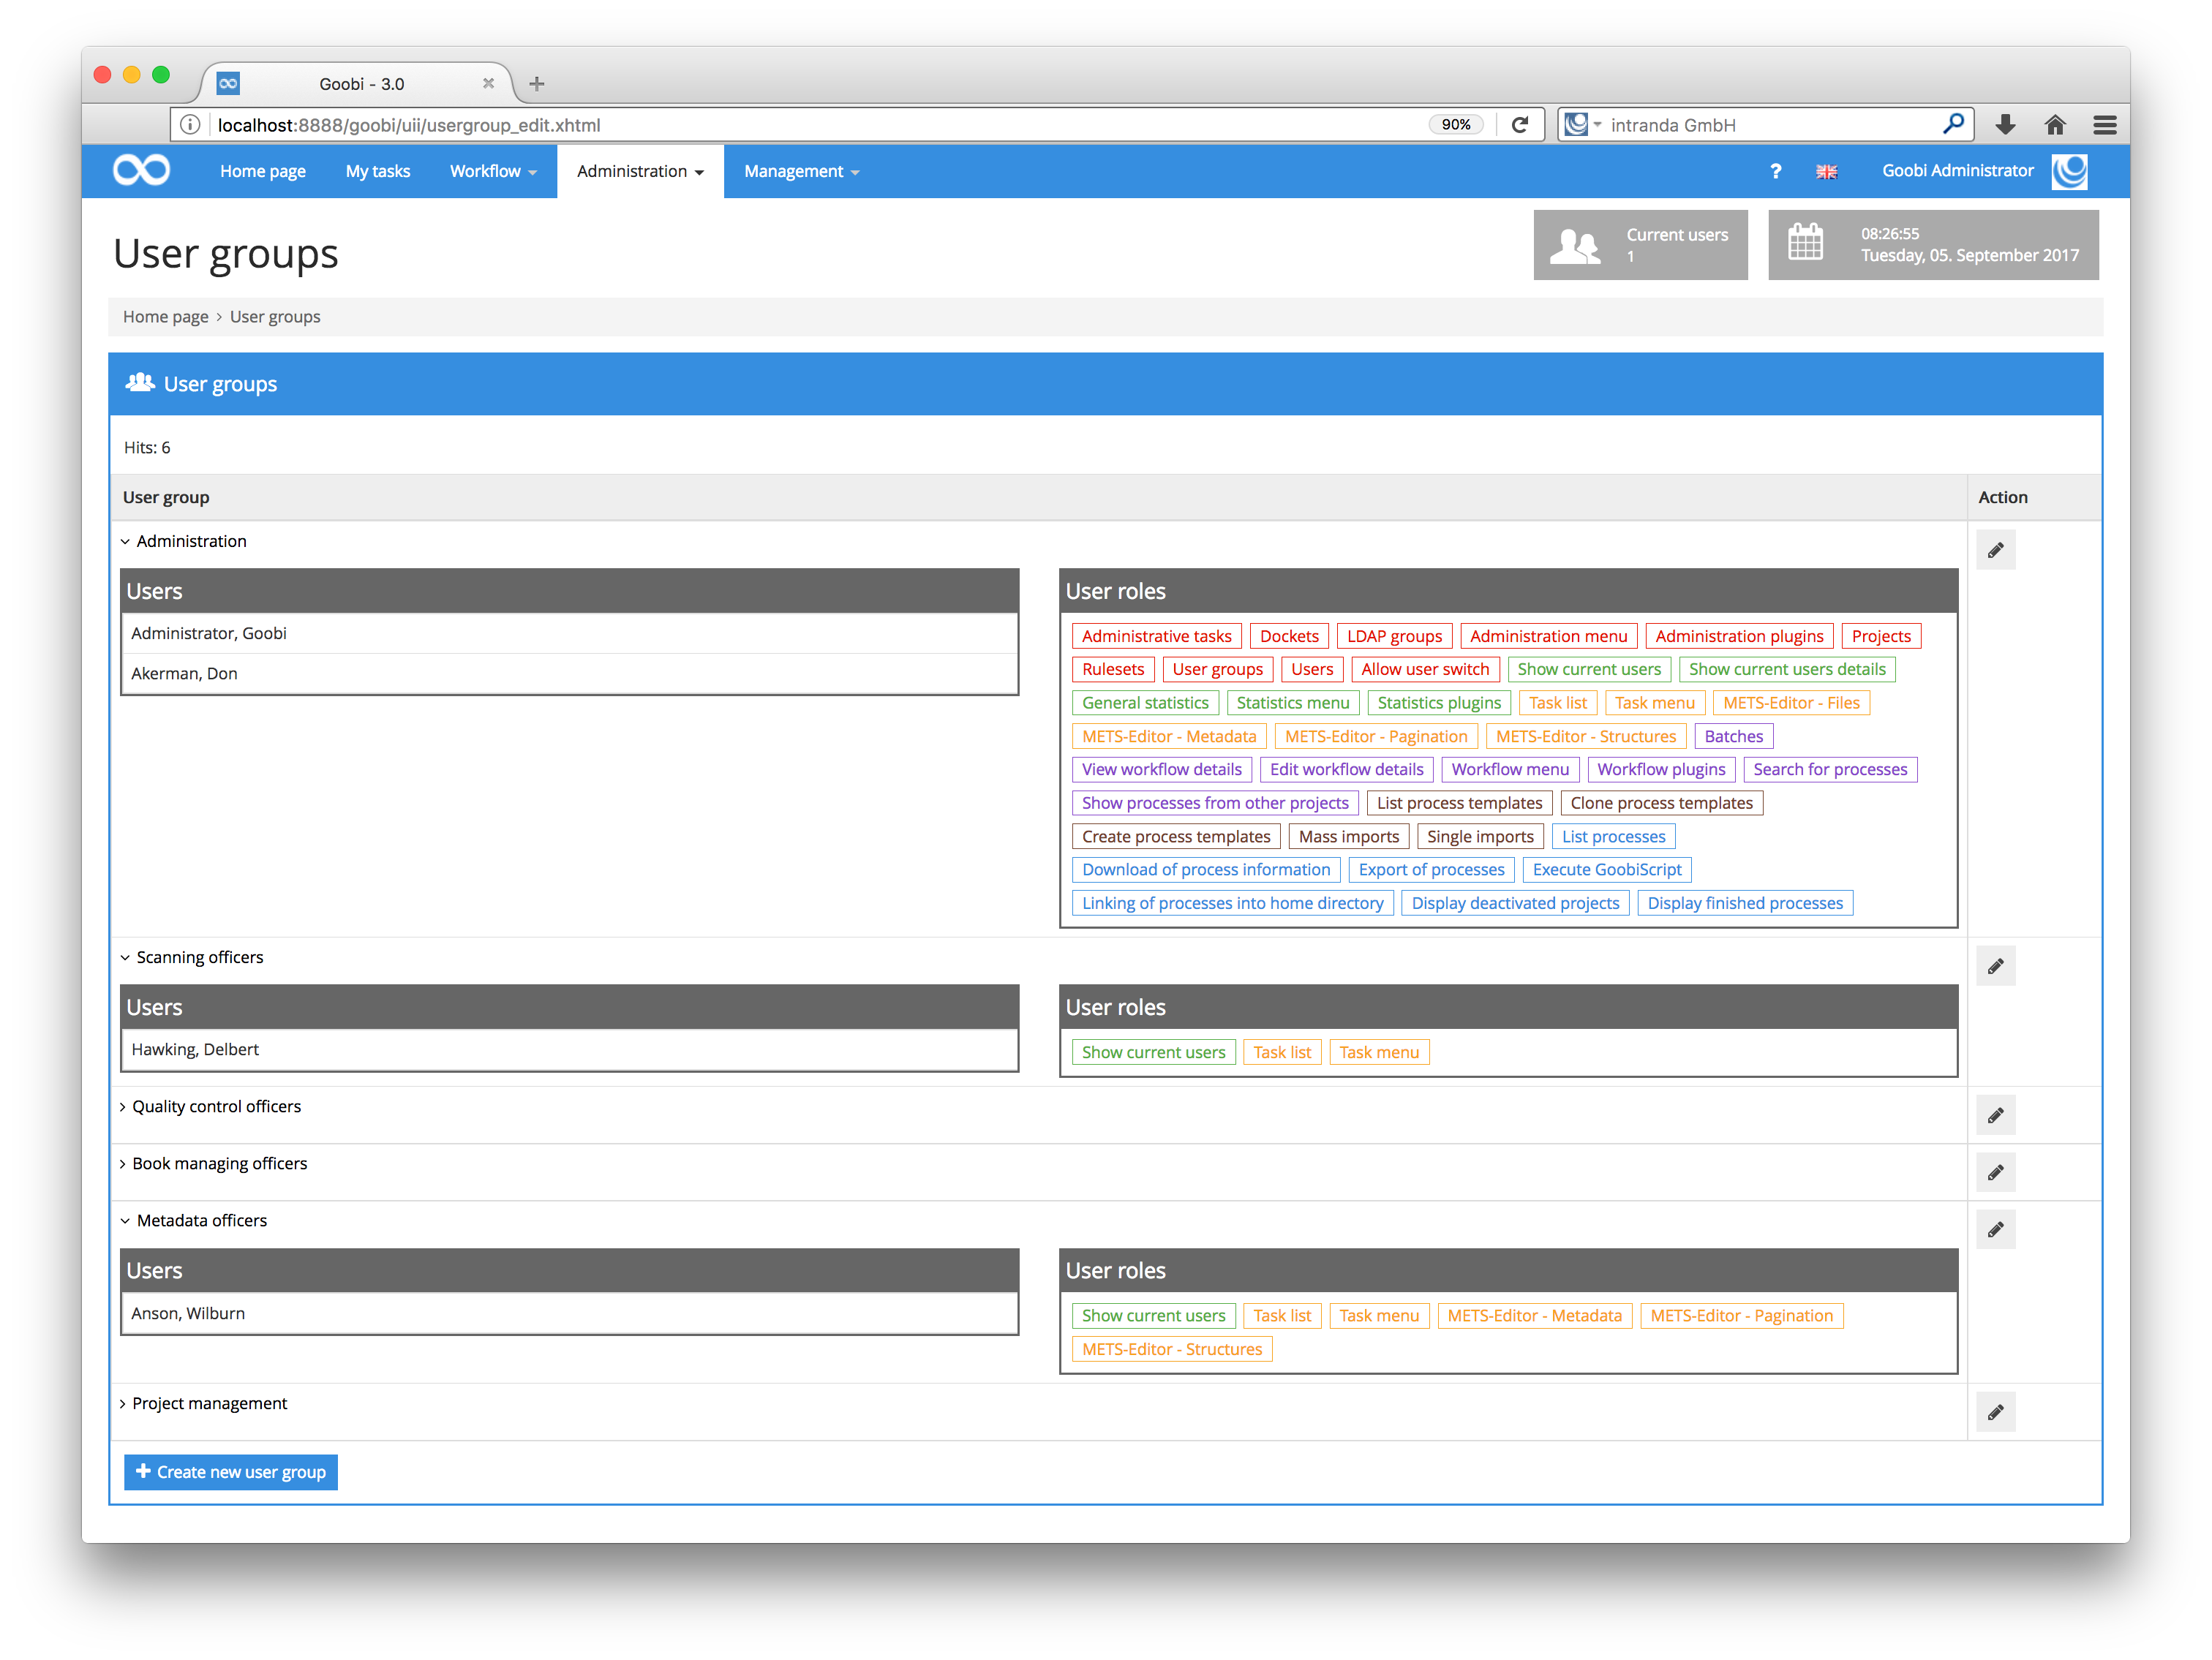Collapse the Scanning officers group
This screenshot has width=2212, height=1660.
click(126, 957)
